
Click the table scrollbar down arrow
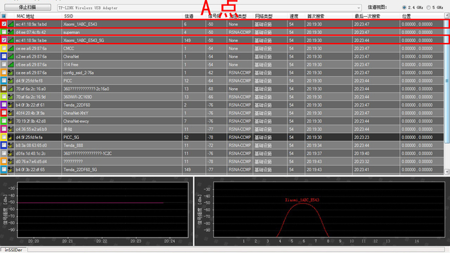(x=447, y=171)
